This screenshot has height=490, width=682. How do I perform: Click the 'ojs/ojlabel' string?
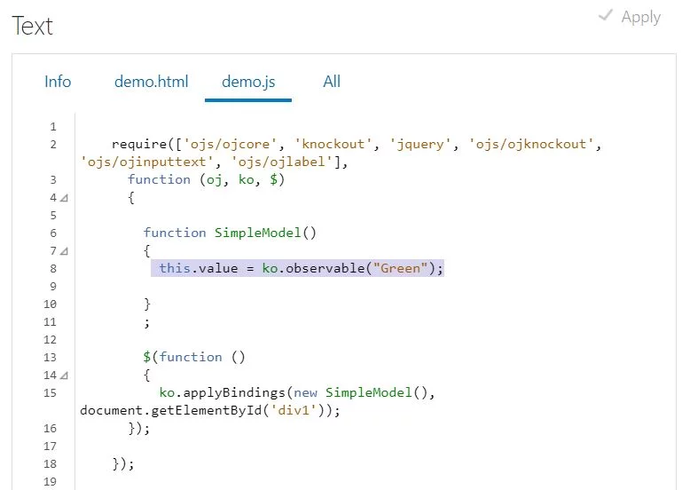(x=282, y=162)
